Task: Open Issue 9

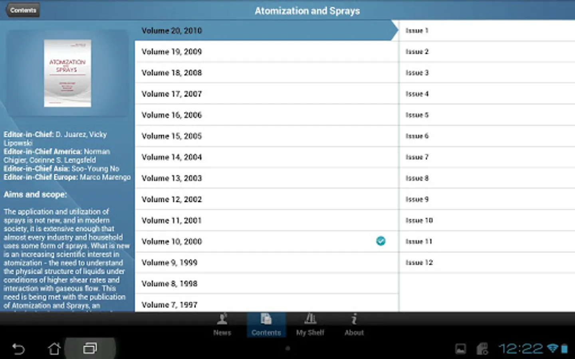Action: (x=487, y=199)
